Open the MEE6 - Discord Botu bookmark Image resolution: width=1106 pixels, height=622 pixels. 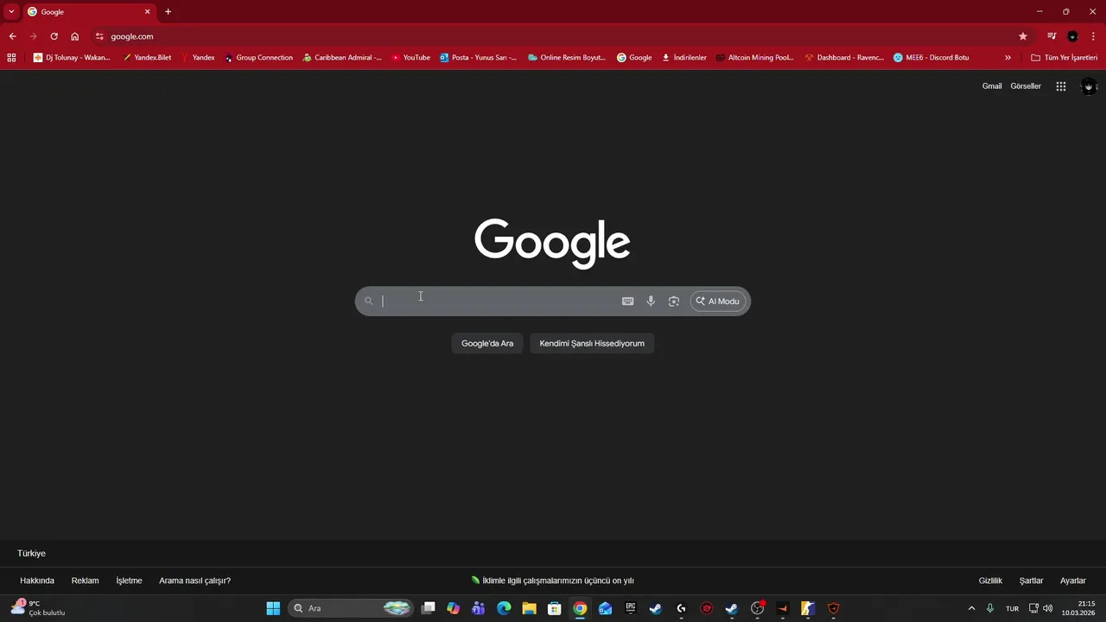[x=931, y=58]
